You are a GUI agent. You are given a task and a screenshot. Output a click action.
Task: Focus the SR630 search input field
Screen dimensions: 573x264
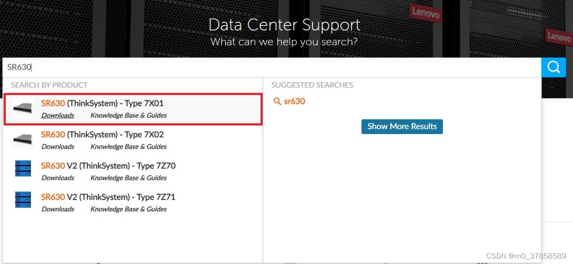273,67
